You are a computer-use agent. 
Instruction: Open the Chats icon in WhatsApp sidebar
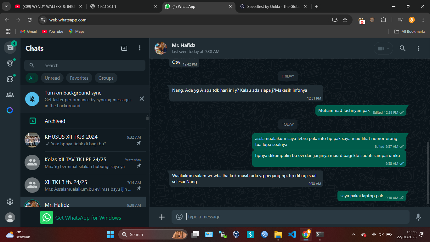(10, 48)
